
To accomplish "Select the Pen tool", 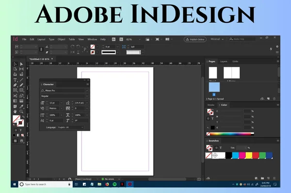I will pyautogui.click(x=15, y=85).
